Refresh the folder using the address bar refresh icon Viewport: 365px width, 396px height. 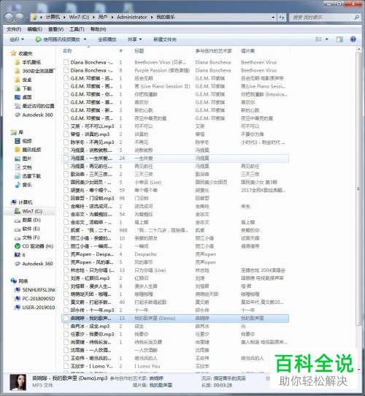click(282, 18)
